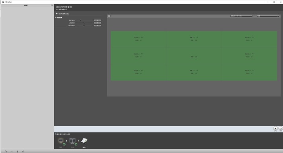Select the center green uniformity zone
283x153 pixels.
(194, 56)
